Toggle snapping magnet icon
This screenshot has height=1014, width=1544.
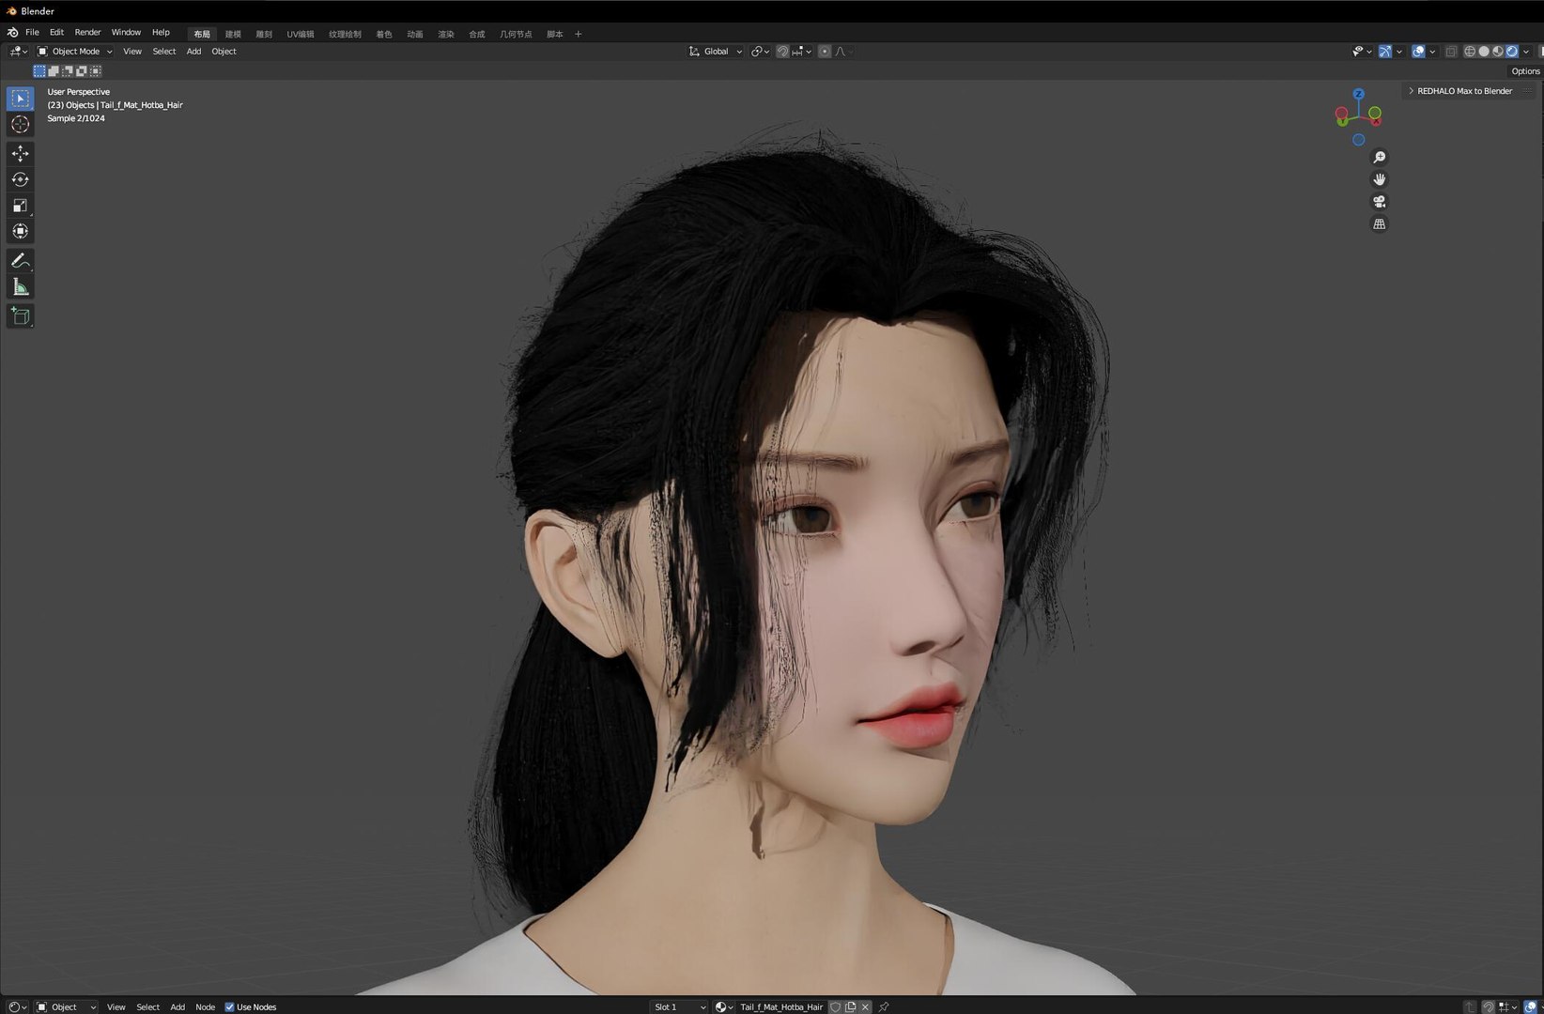[x=782, y=52]
